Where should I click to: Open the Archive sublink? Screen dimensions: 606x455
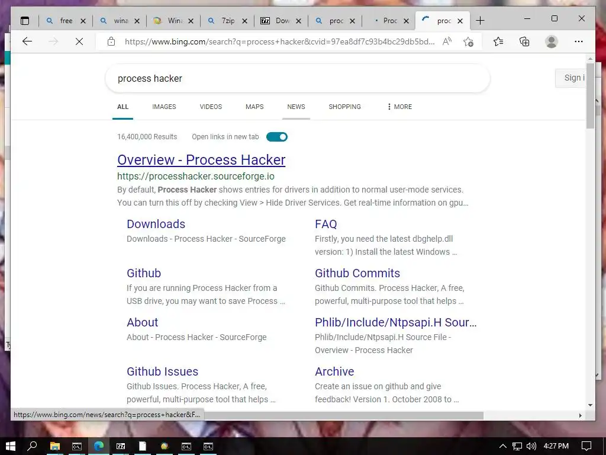click(x=334, y=371)
